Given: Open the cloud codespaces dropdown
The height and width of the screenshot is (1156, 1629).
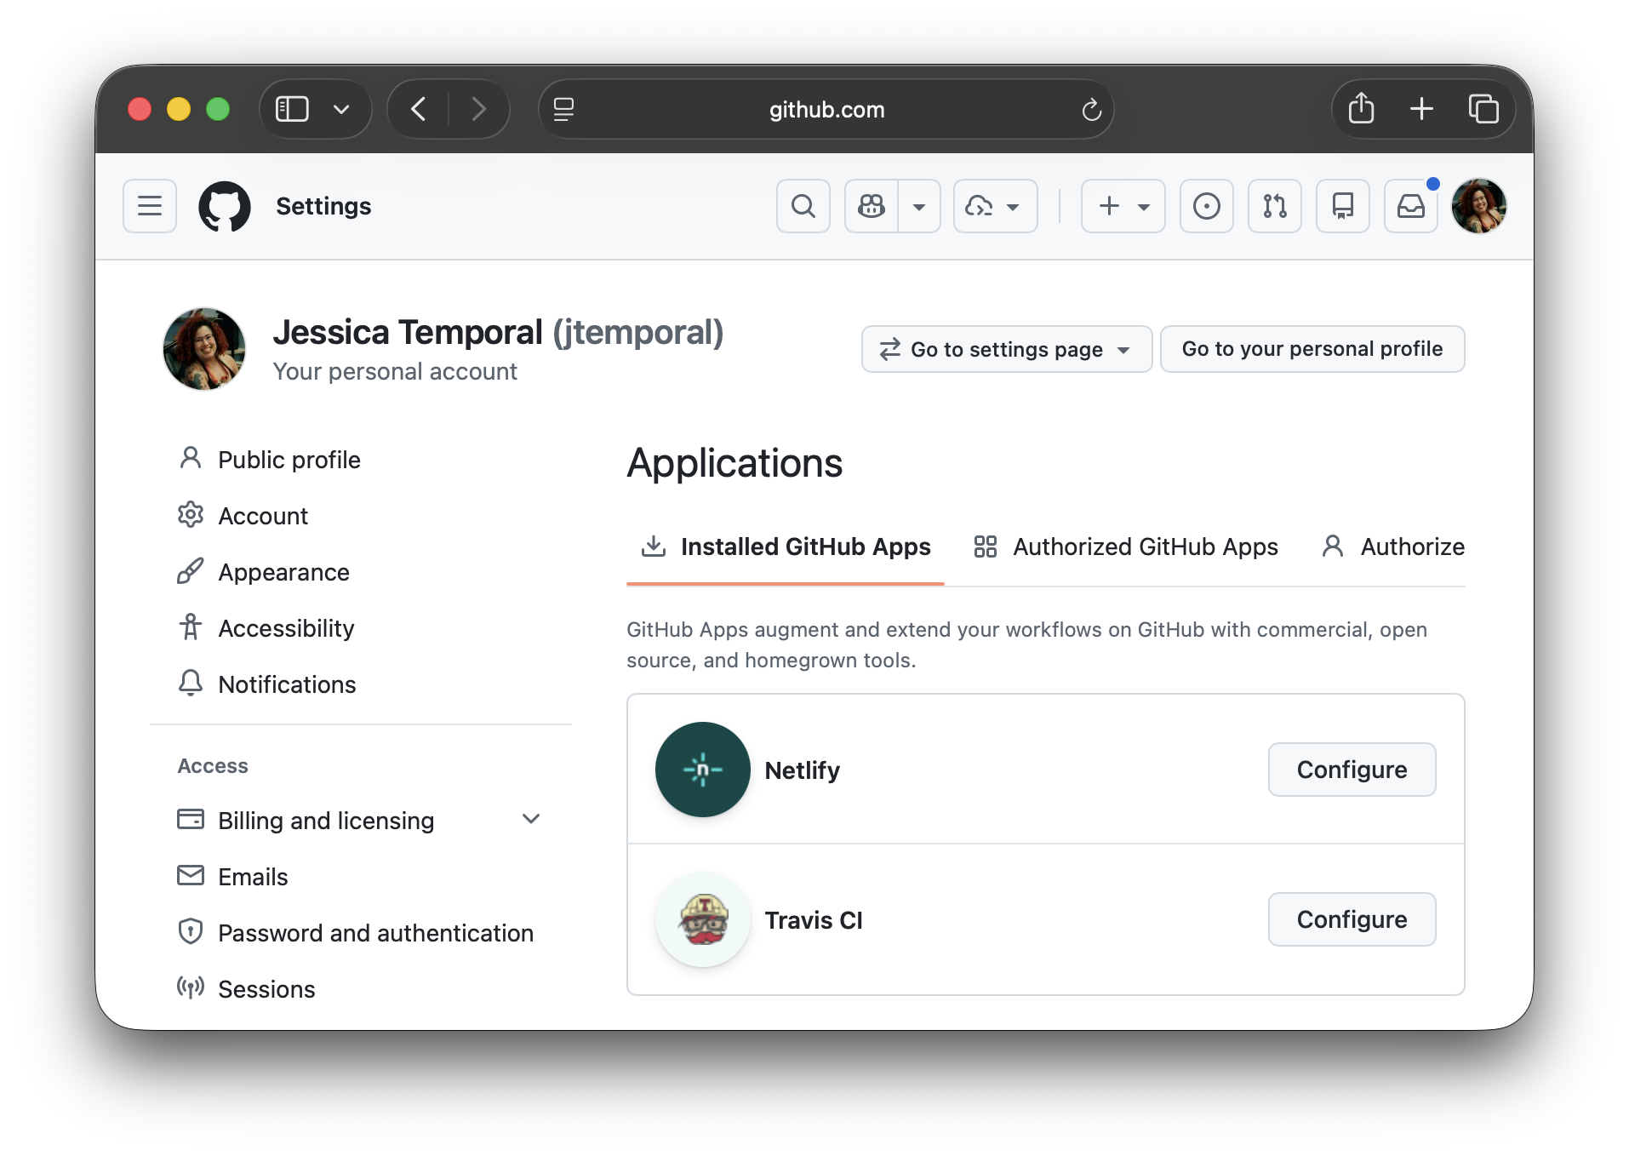Looking at the screenshot, I should coord(995,206).
